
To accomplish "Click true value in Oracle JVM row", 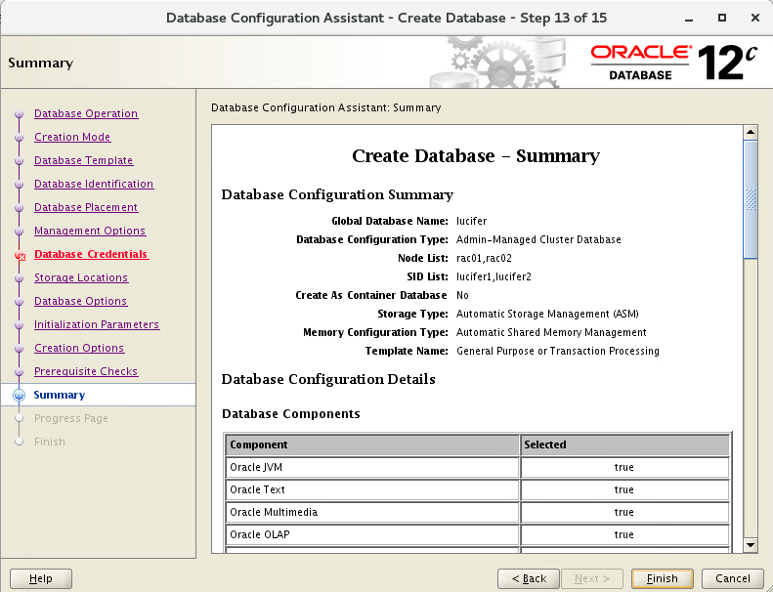I will coord(624,467).
